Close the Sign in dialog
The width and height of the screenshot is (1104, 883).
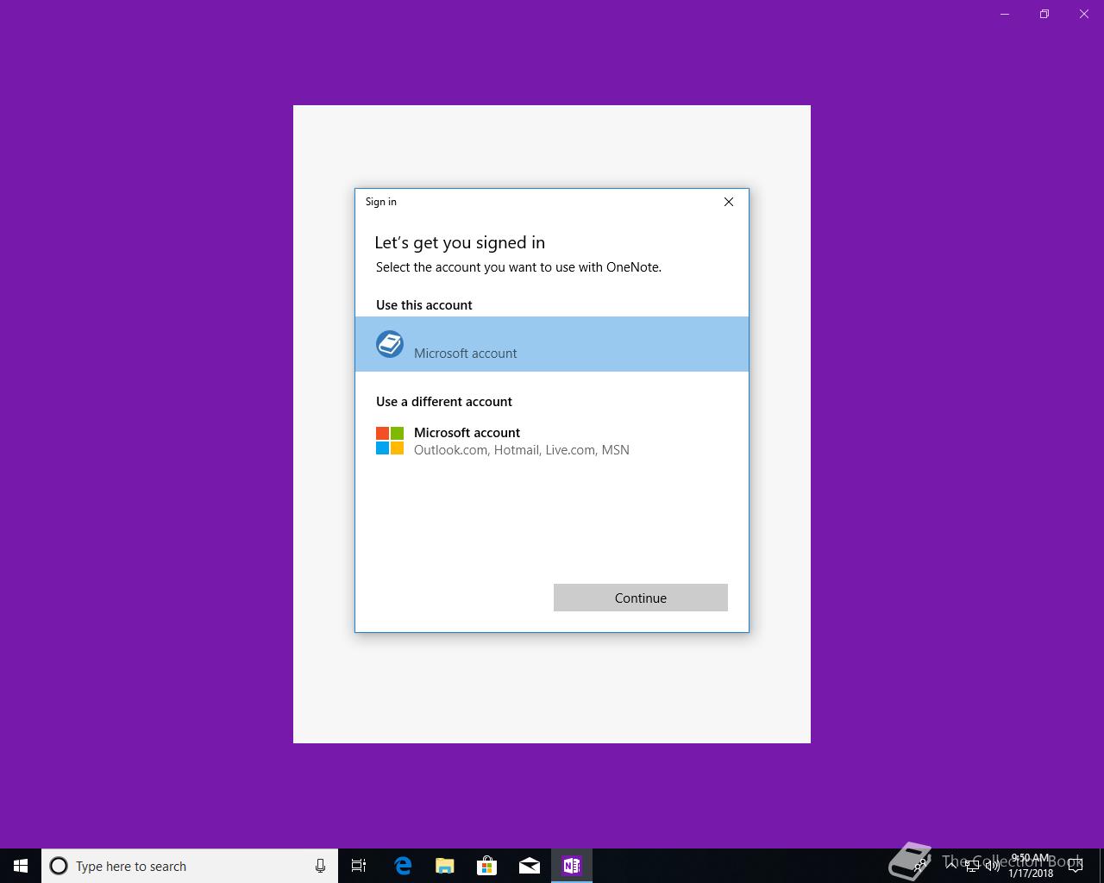[x=729, y=202]
